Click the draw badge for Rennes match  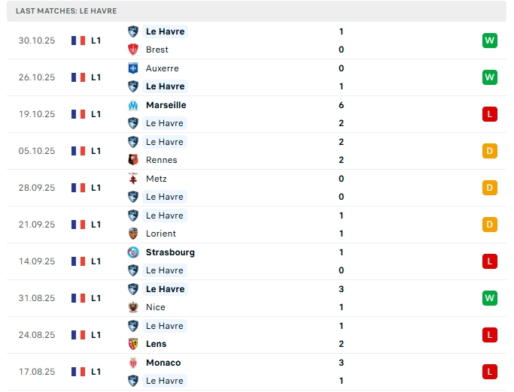point(490,151)
